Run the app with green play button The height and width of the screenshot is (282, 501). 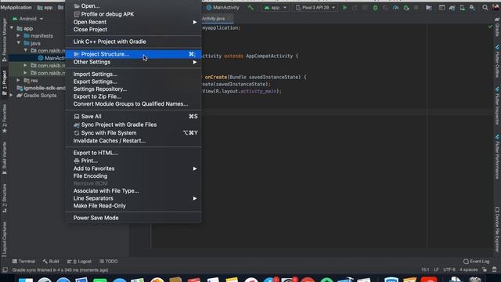click(344, 7)
